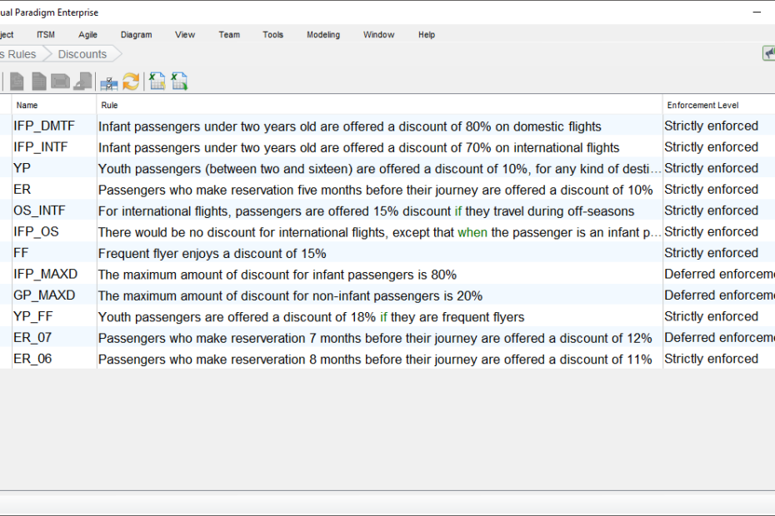Click enforcement level cell of GP_MAXD row
The width and height of the screenshot is (775, 516).
click(717, 295)
